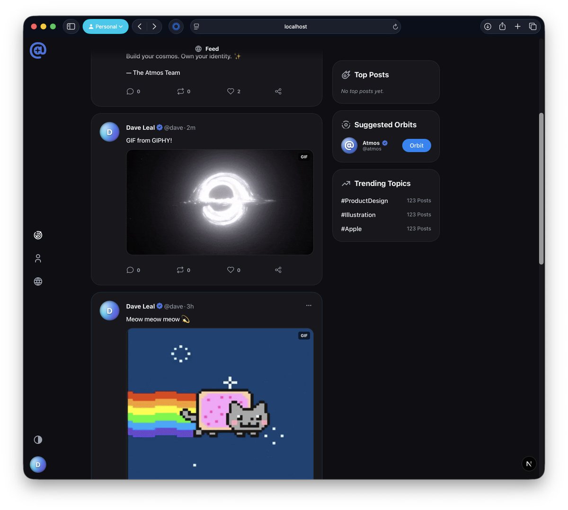The image size is (568, 510).
Task: Open a new tab with plus icon
Action: (x=517, y=26)
